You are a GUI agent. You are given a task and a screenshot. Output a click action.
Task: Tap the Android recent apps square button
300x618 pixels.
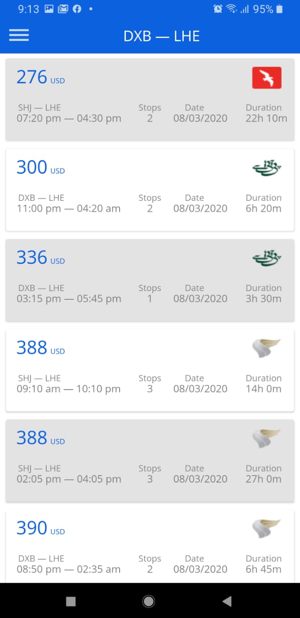71,601
